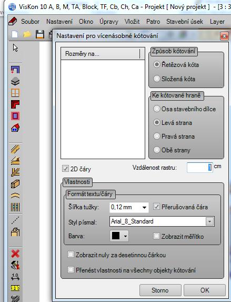
Task: Select the 1.0 dimension arrow tool
Action: tap(15, 277)
